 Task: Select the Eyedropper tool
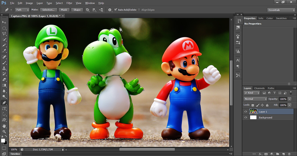(x=4, y=51)
